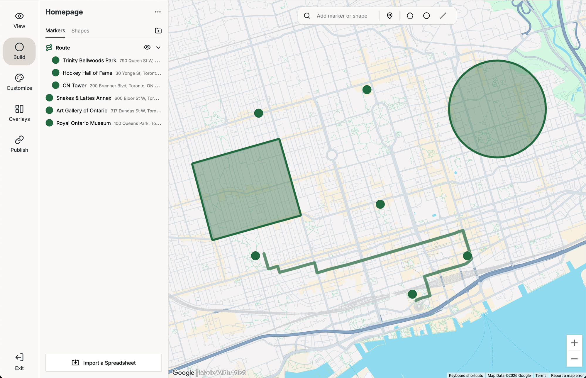Select the circle shape tool
The image size is (586, 378).
click(x=426, y=16)
